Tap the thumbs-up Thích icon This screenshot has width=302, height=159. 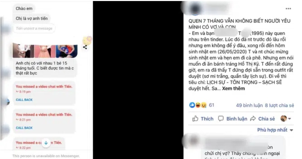tap(195, 118)
